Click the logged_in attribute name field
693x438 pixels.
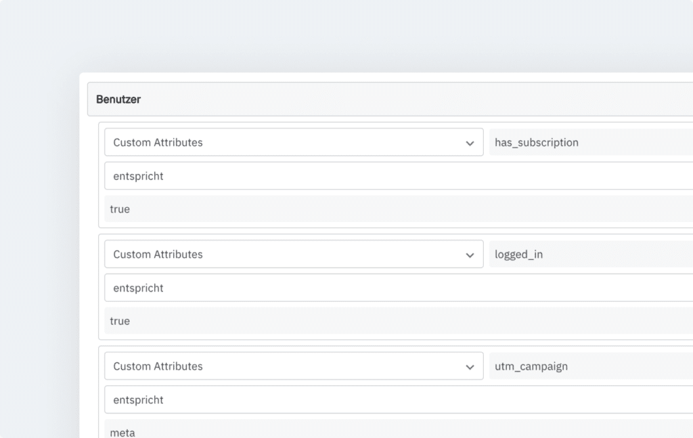(590, 255)
